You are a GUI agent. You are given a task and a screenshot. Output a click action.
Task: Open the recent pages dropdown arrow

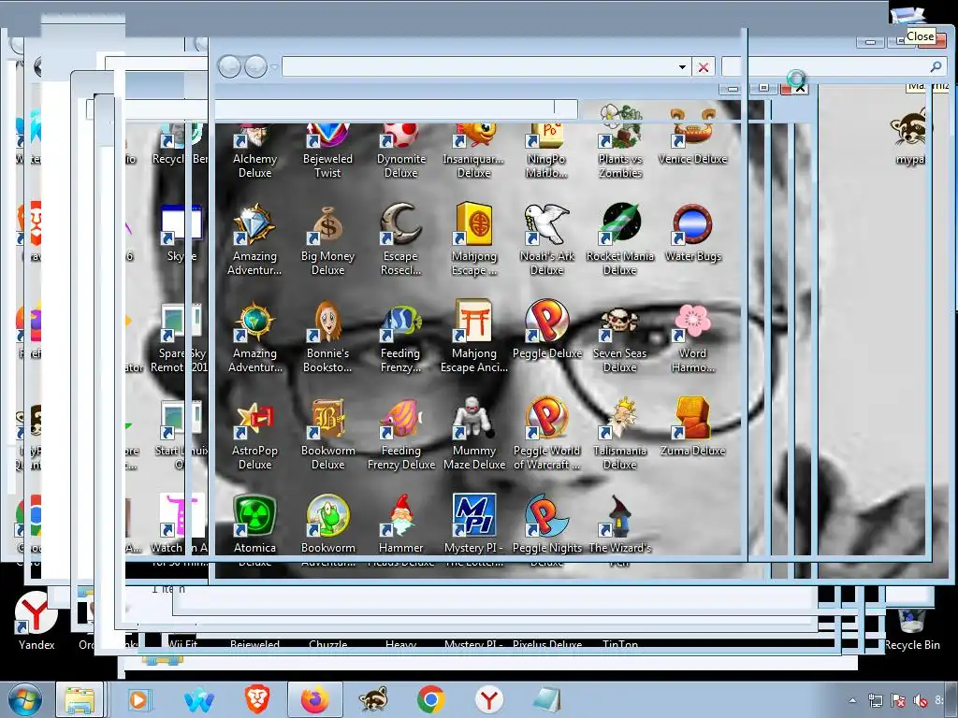coord(274,66)
